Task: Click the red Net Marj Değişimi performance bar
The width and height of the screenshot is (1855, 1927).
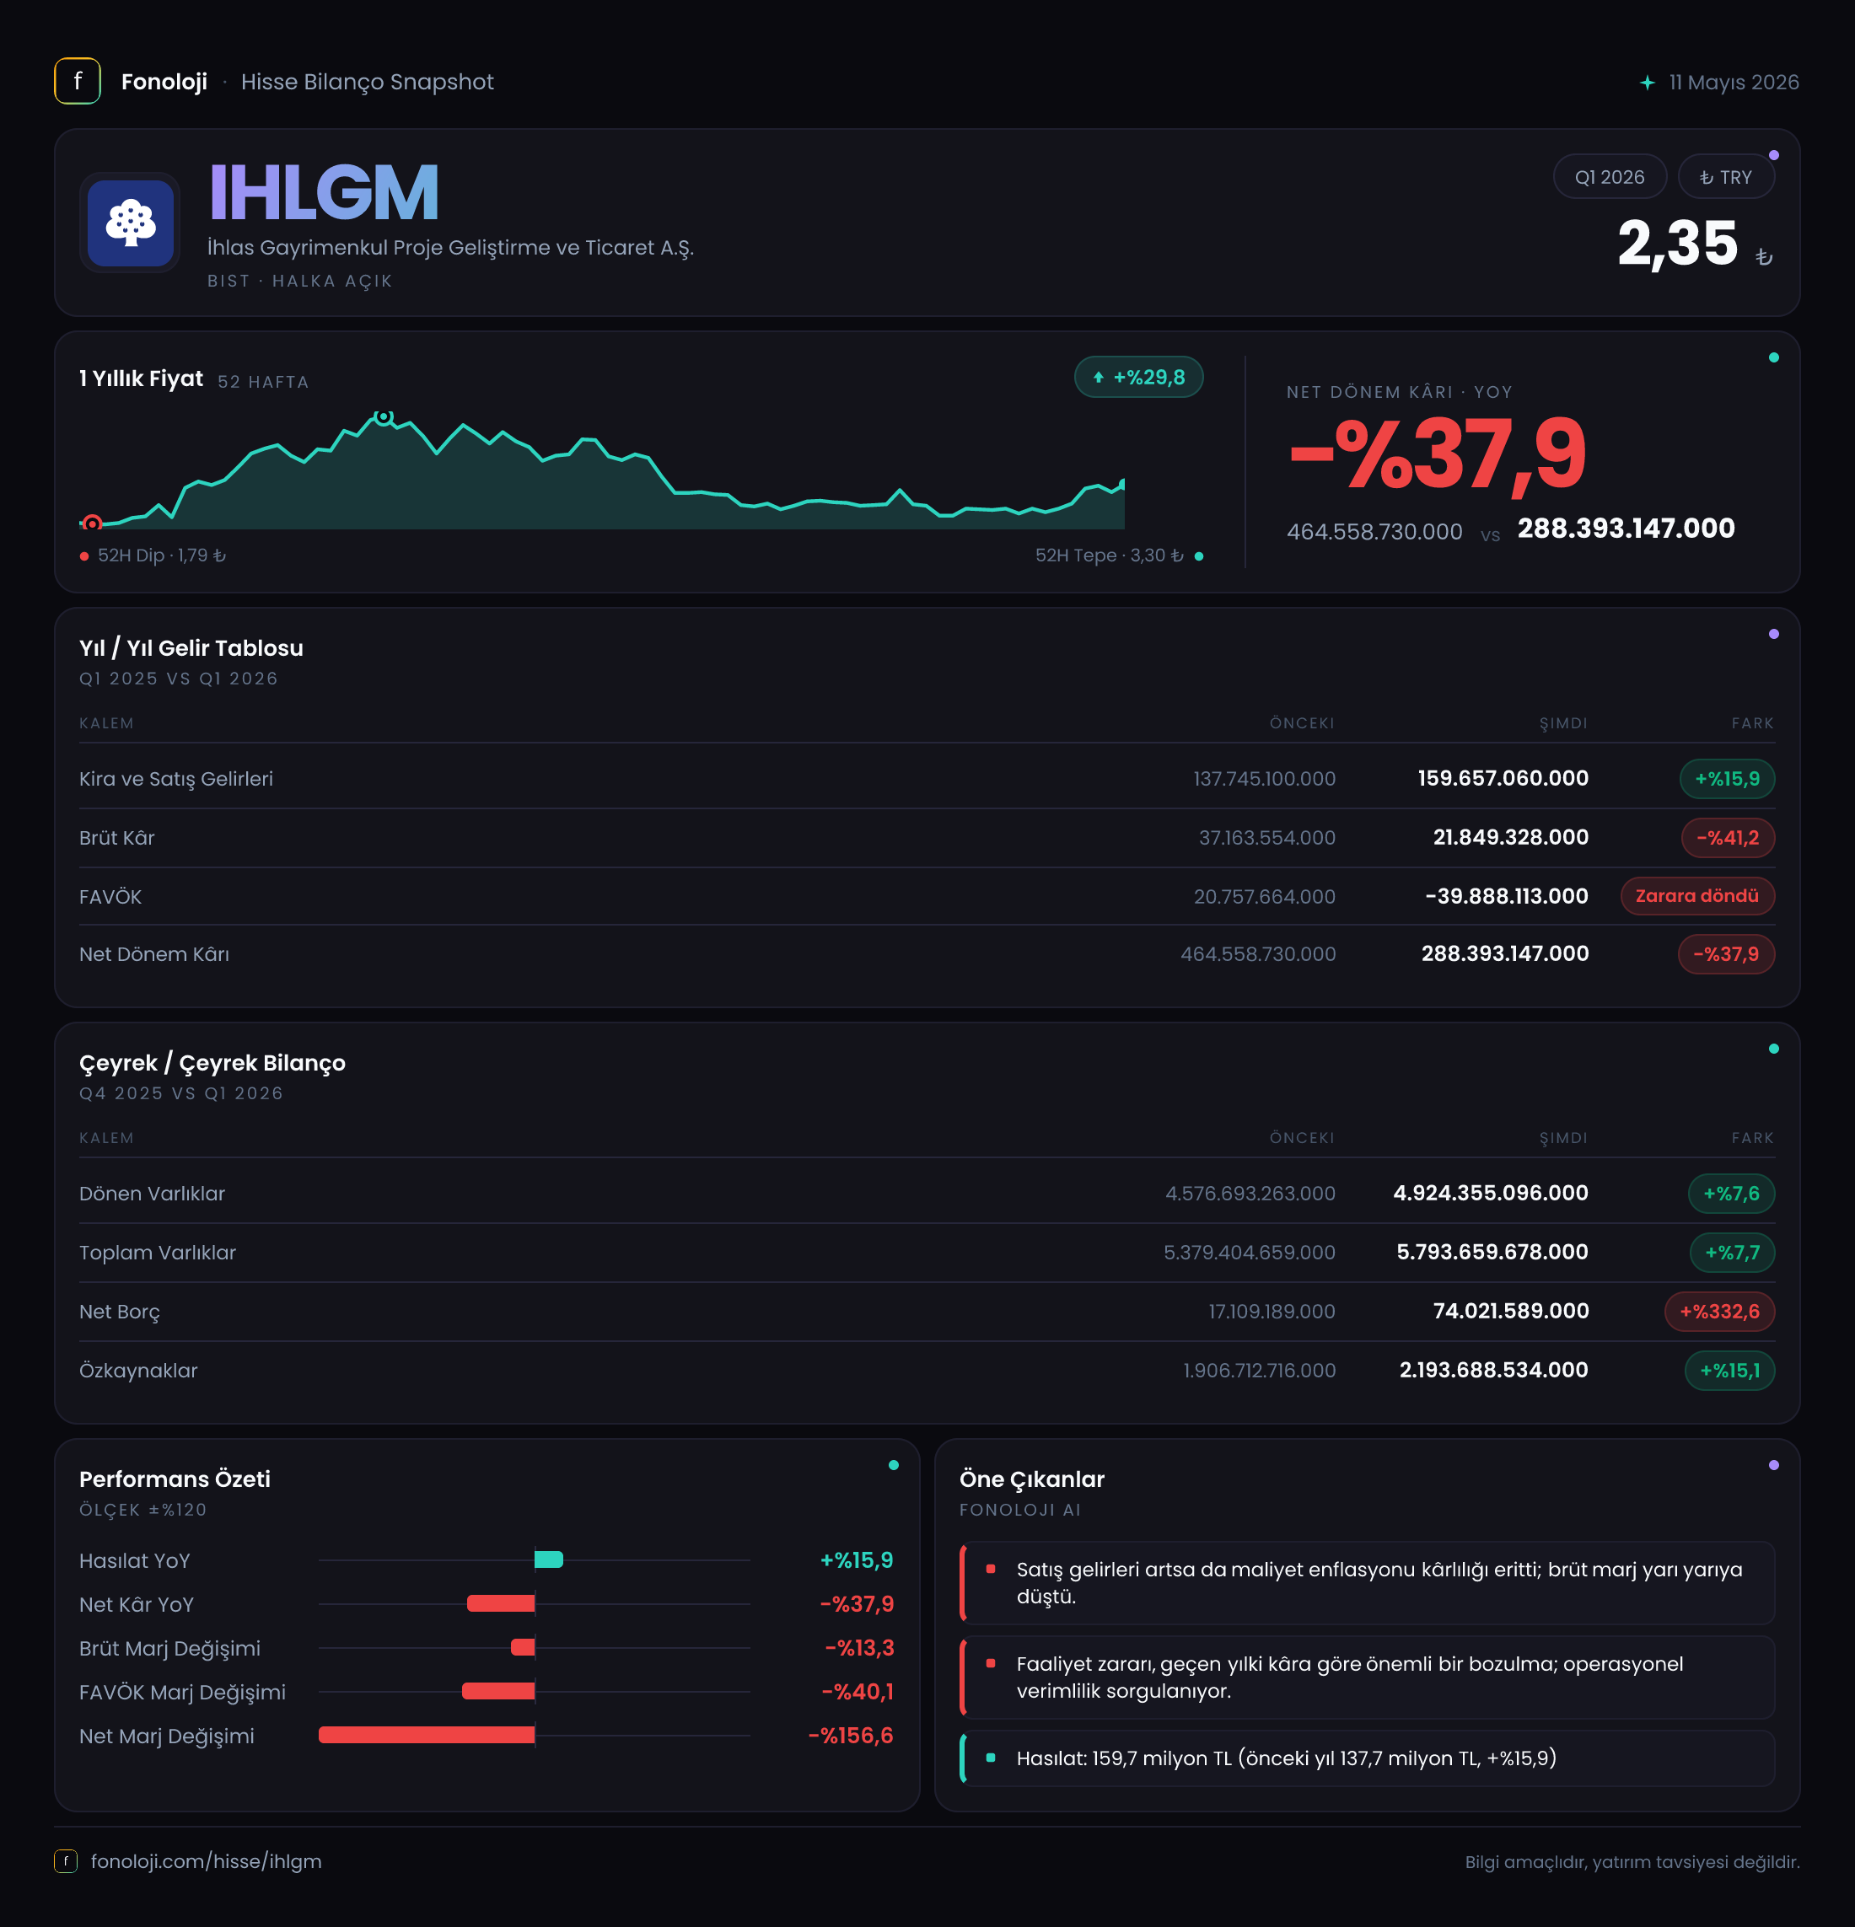Action: [427, 1736]
